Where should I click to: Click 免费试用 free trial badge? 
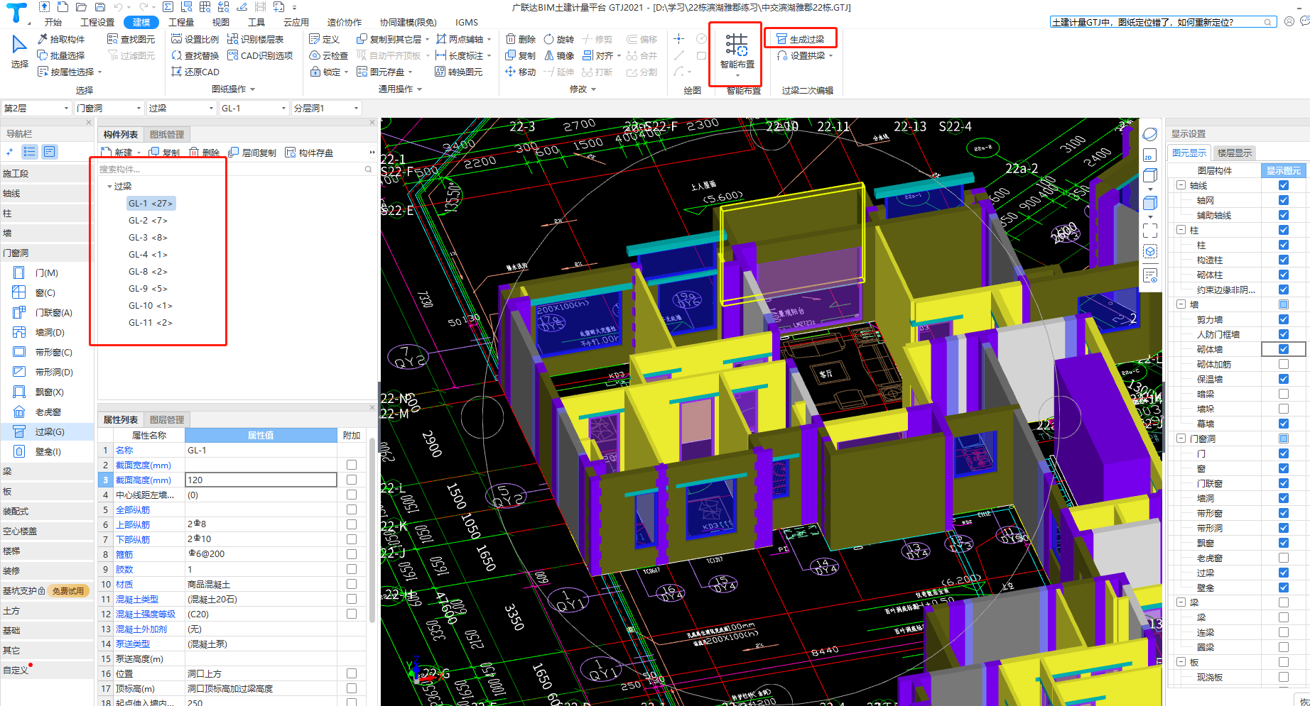68,591
